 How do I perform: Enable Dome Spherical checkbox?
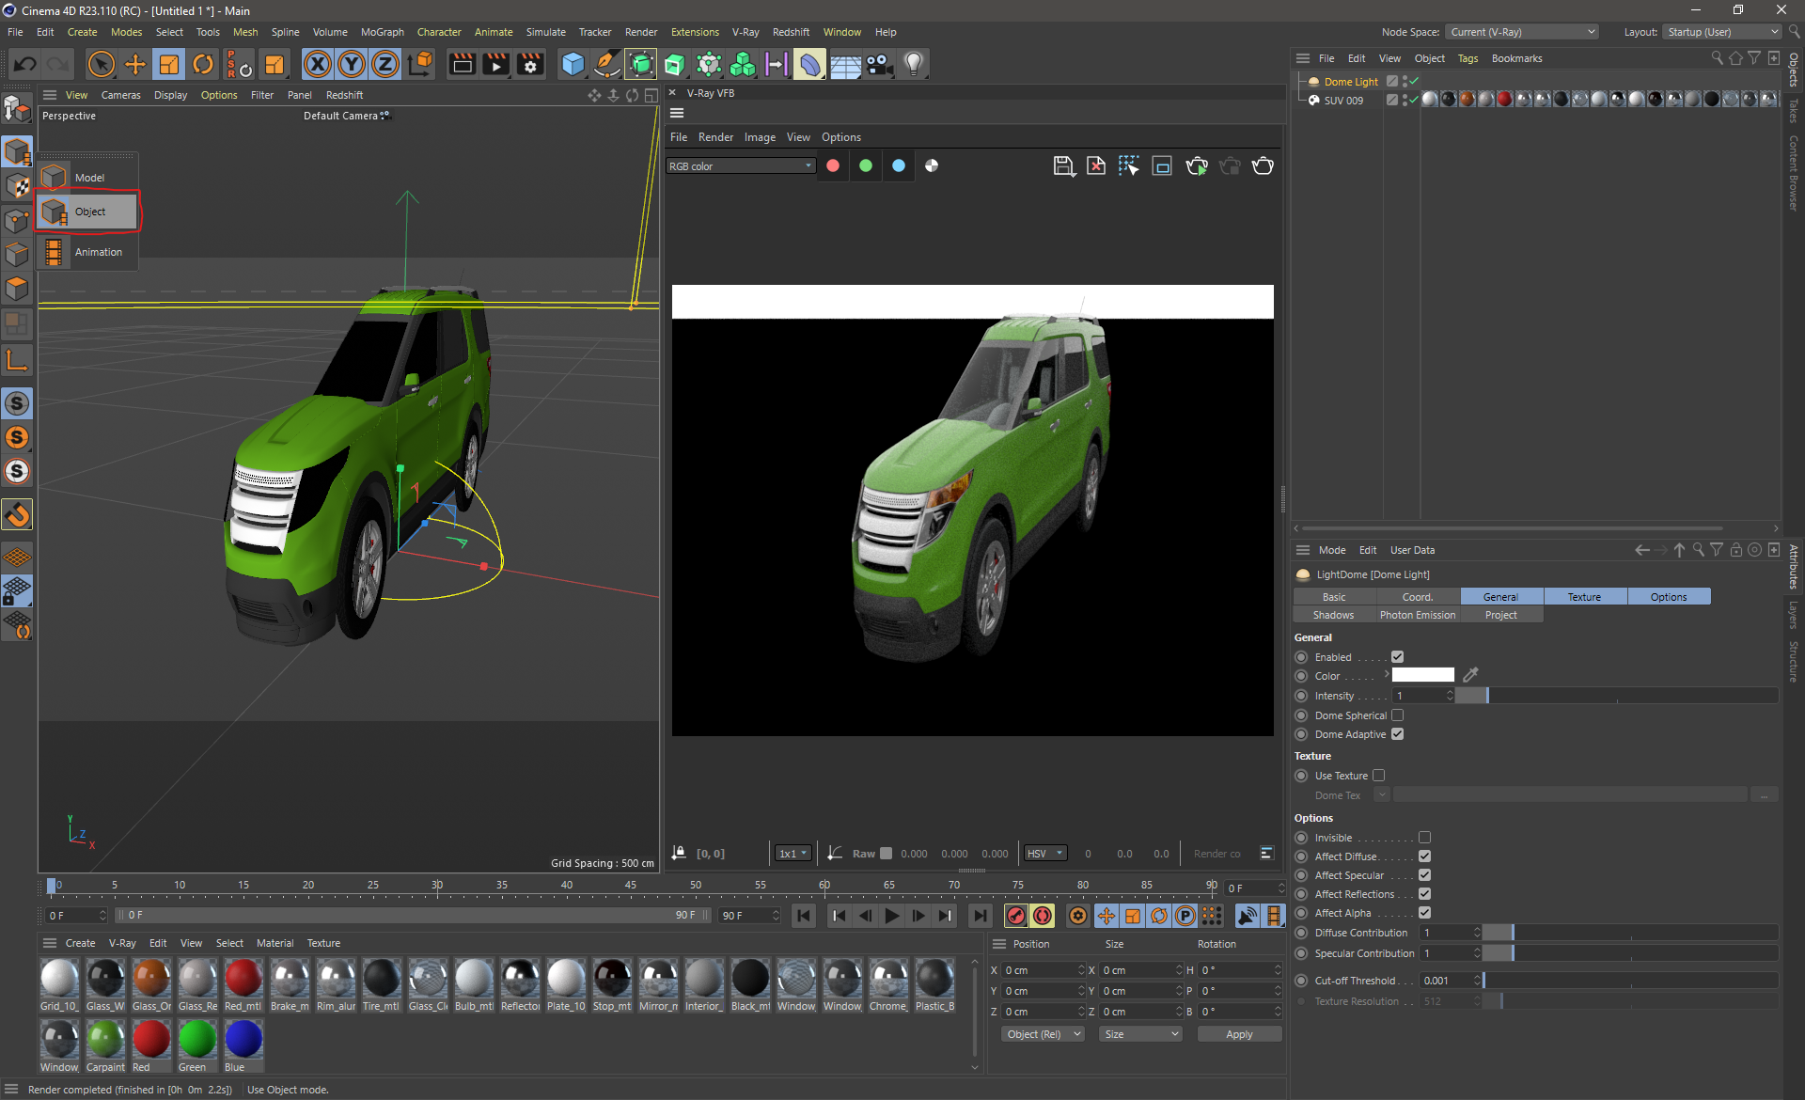[x=1397, y=715]
